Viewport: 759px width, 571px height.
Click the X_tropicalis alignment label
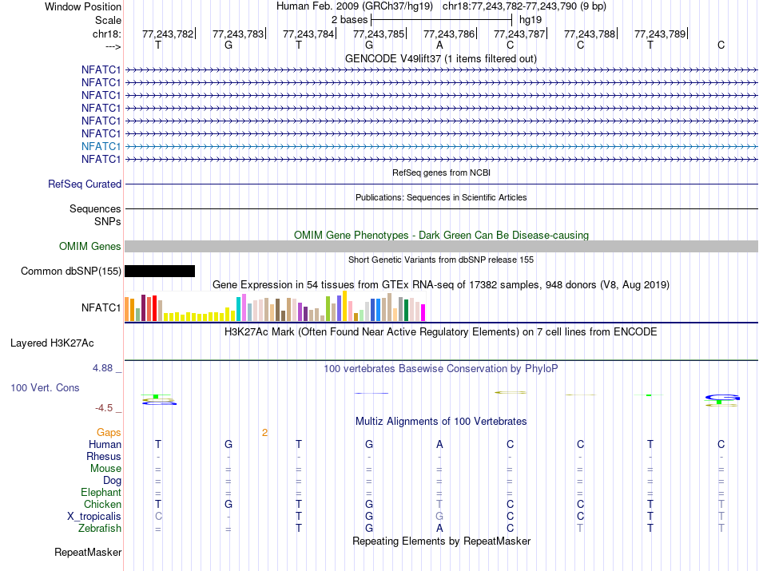[x=94, y=517]
